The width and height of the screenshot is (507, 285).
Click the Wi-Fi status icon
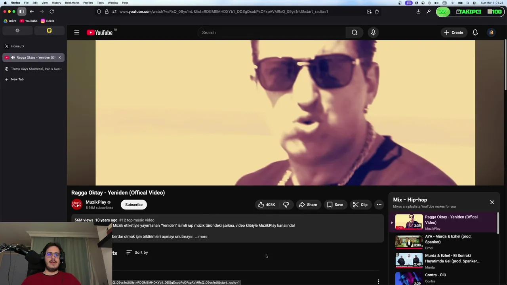[453, 3]
